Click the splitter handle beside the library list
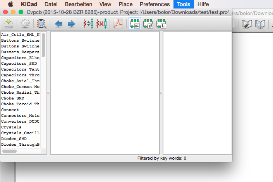The image size is (273, 182). click(x=48, y=93)
